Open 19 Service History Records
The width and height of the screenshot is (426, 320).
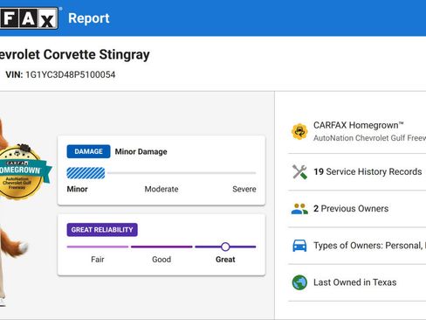(357, 171)
